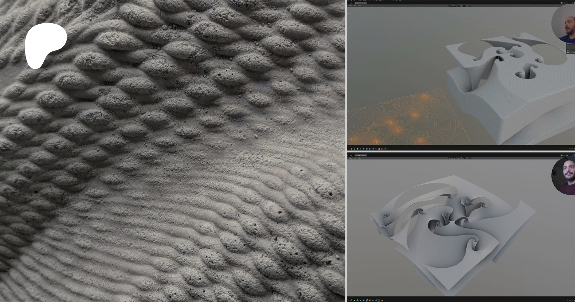Click Scene selector field in contour-lines Blender window
This screenshot has height=302, width=575.
click(566, 3)
